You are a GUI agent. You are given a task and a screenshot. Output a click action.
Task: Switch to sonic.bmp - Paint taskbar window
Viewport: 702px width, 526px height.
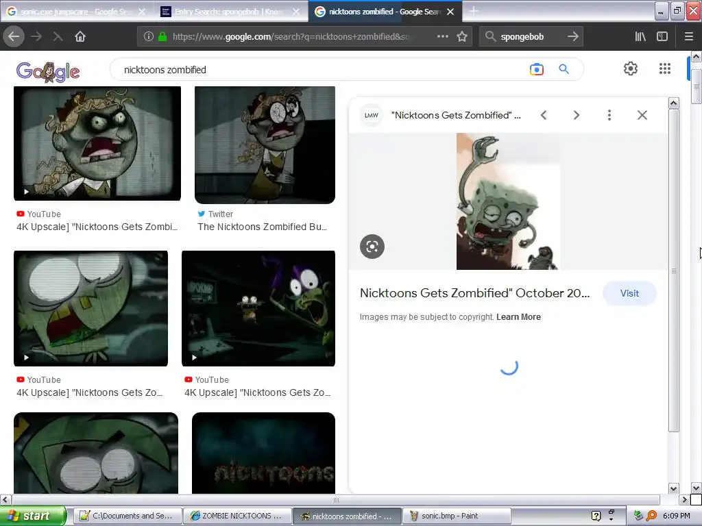pyautogui.click(x=457, y=516)
